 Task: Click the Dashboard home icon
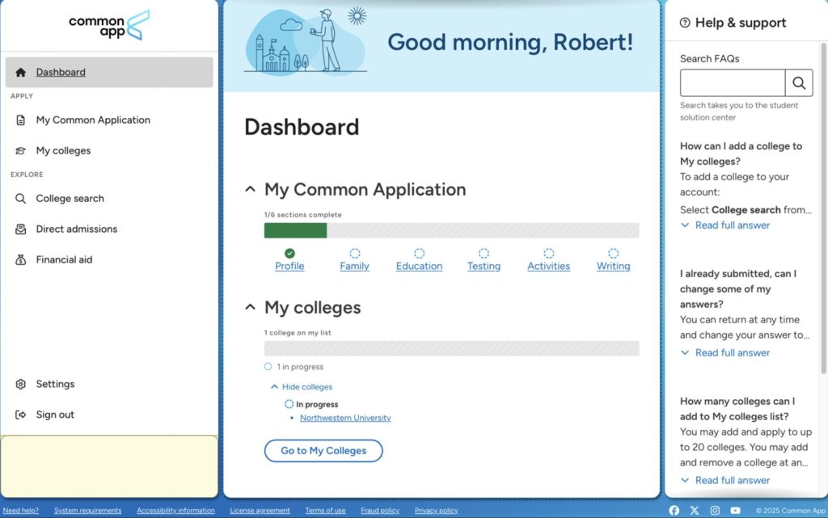[x=20, y=72]
